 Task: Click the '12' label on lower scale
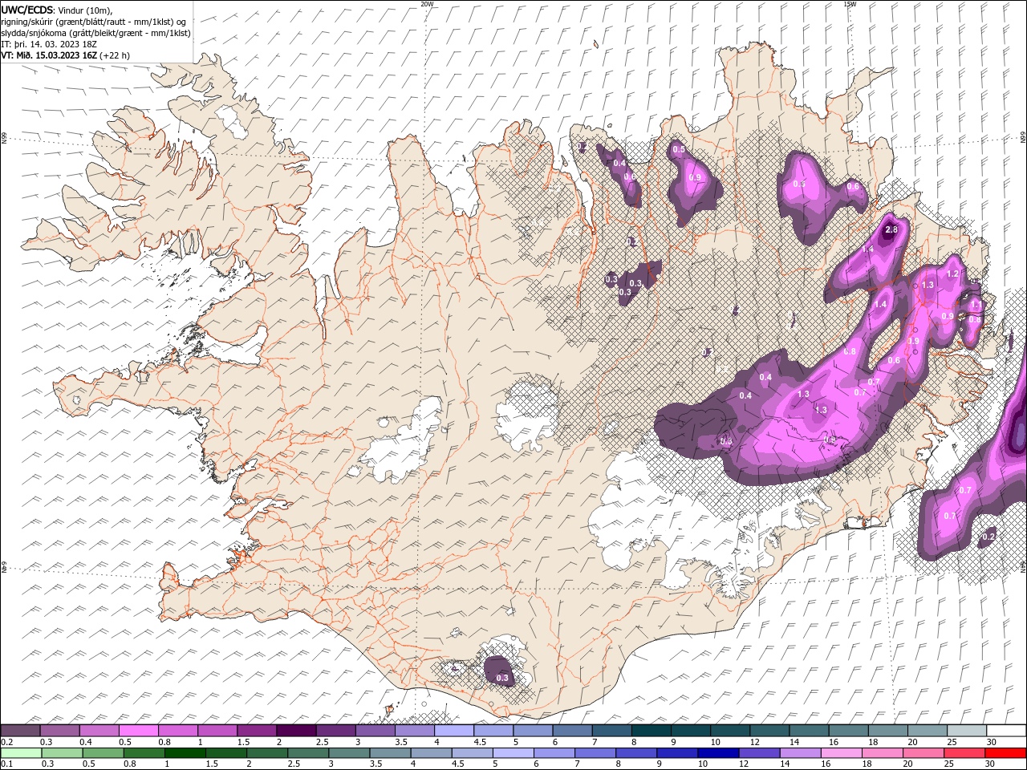[745, 764]
